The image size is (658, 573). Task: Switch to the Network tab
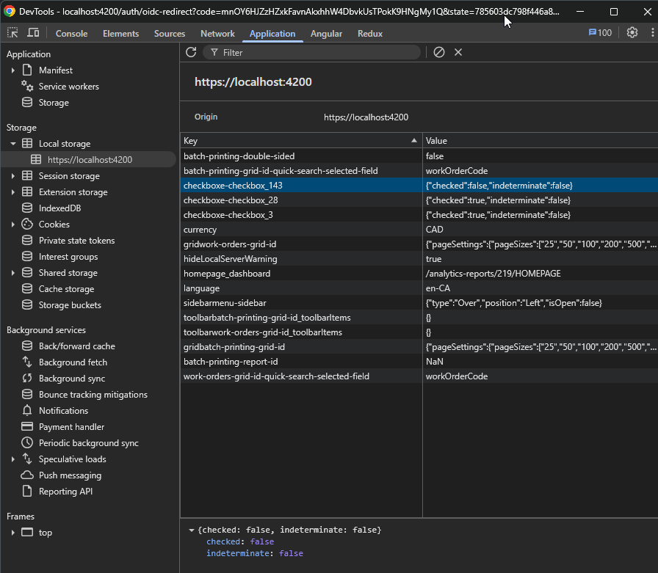pyautogui.click(x=217, y=34)
